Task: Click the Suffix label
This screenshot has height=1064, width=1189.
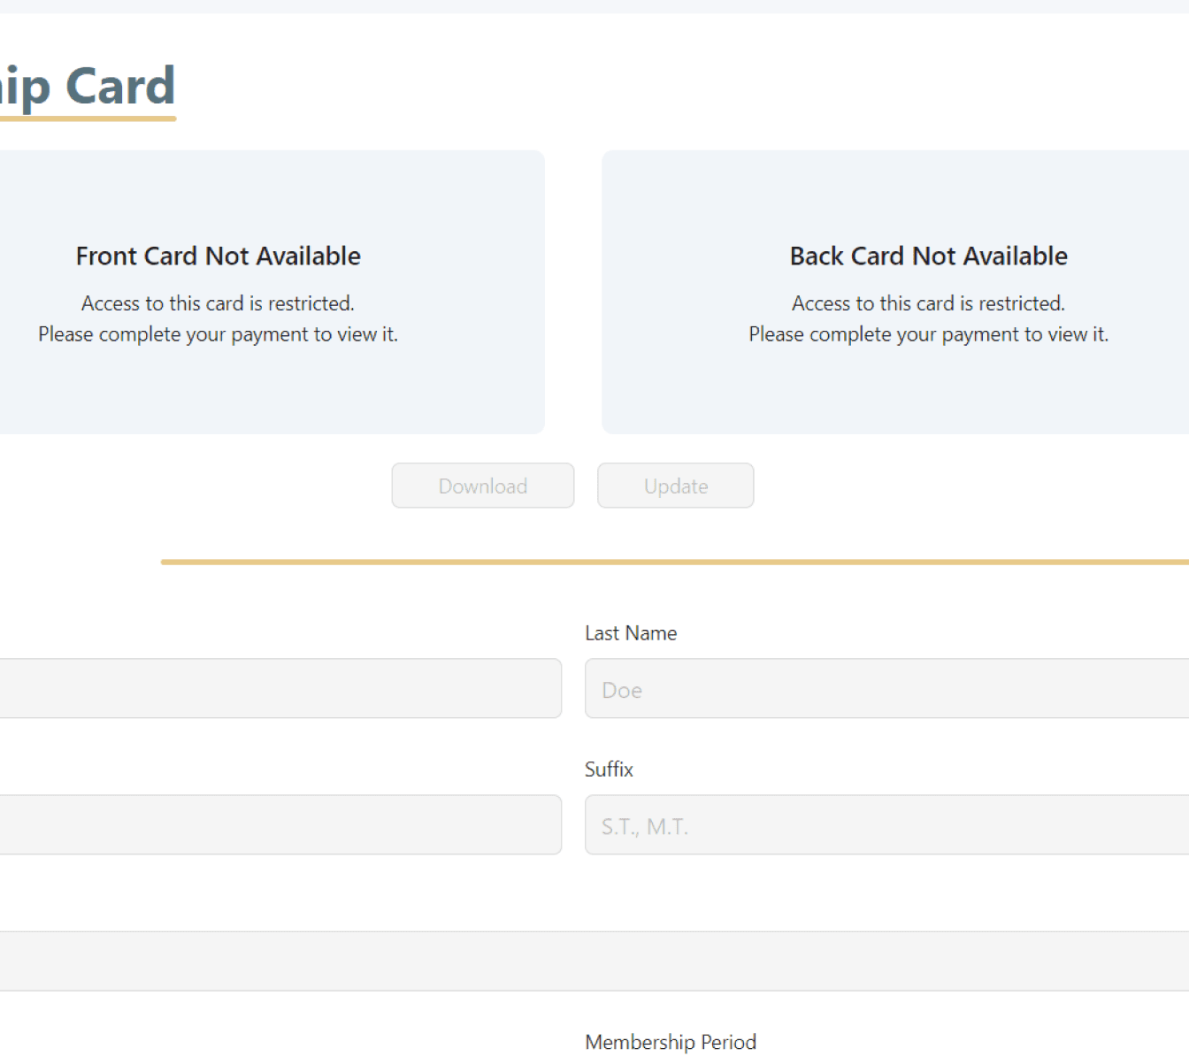Action: 609,769
